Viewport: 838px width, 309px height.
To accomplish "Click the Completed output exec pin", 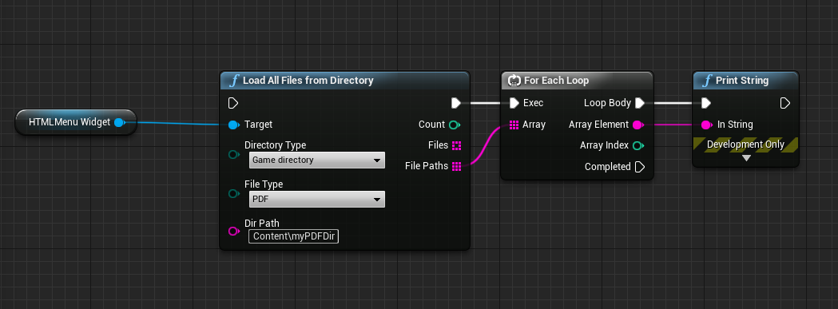I will pos(640,167).
